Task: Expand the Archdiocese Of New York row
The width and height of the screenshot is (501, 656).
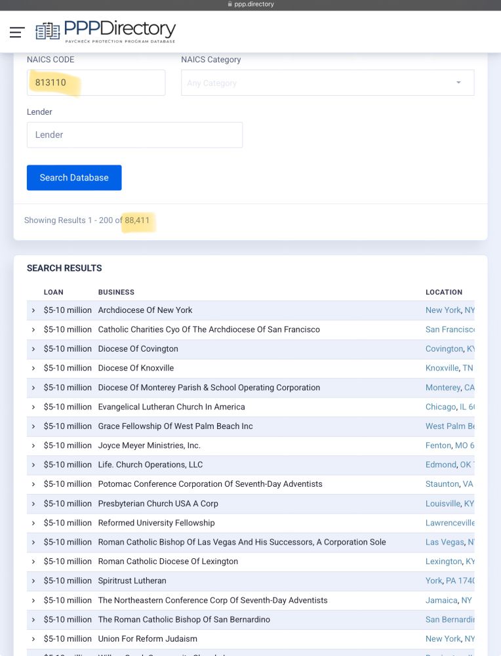Action: click(x=33, y=310)
